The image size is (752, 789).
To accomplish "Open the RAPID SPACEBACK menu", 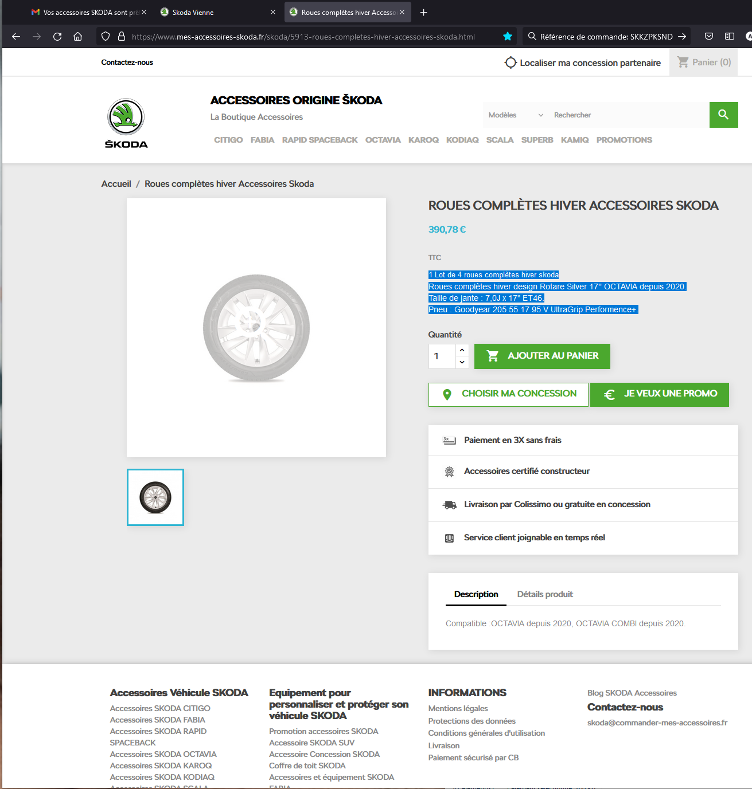I will (319, 140).
